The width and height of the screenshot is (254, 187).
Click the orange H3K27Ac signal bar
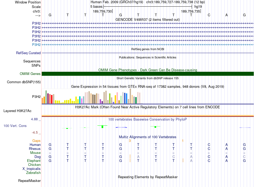pyautogui.click(x=148, y=116)
